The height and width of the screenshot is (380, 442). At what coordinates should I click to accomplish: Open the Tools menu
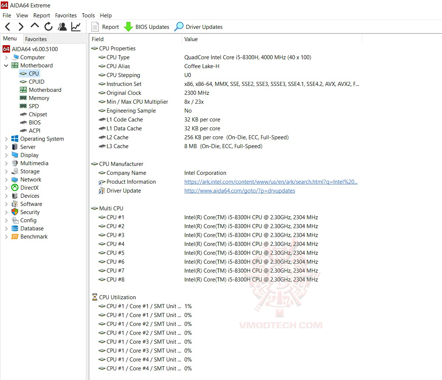[88, 16]
